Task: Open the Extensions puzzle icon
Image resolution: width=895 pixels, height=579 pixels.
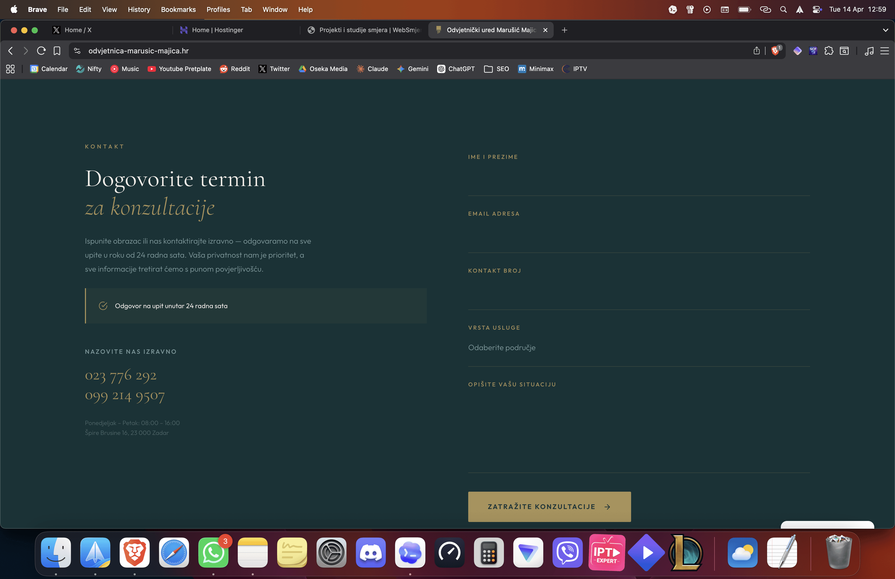Action: tap(828, 51)
